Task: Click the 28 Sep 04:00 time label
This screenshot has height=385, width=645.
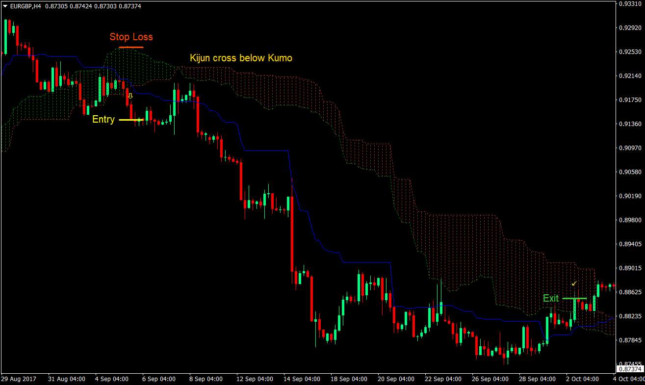Action: point(537,379)
